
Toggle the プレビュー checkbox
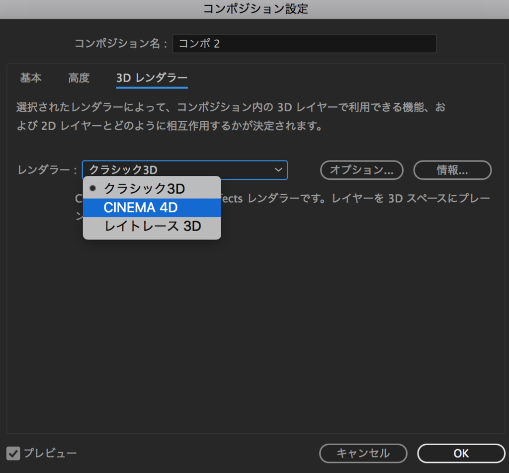pyautogui.click(x=13, y=453)
